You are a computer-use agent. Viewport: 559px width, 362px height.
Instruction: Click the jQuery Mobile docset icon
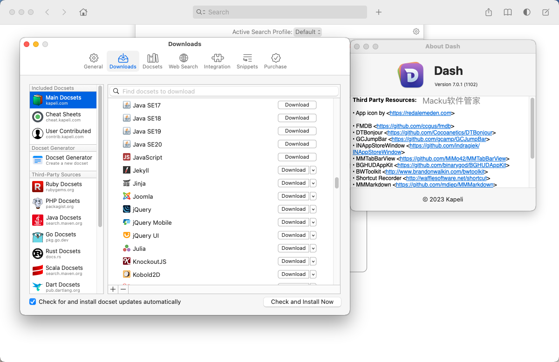126,222
